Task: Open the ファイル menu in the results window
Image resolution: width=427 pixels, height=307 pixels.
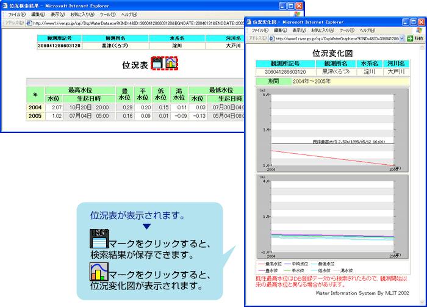Action: pyautogui.click(x=16, y=14)
